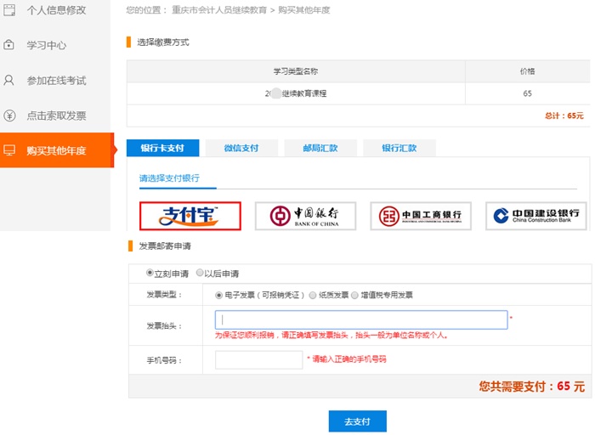Choose 电子发票 invoice type
This screenshot has width=595, height=435.
point(219,296)
